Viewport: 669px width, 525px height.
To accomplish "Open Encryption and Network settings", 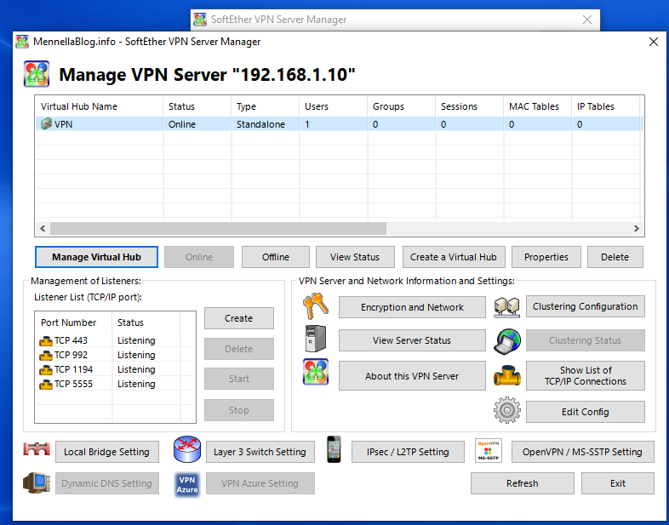I will pos(412,307).
